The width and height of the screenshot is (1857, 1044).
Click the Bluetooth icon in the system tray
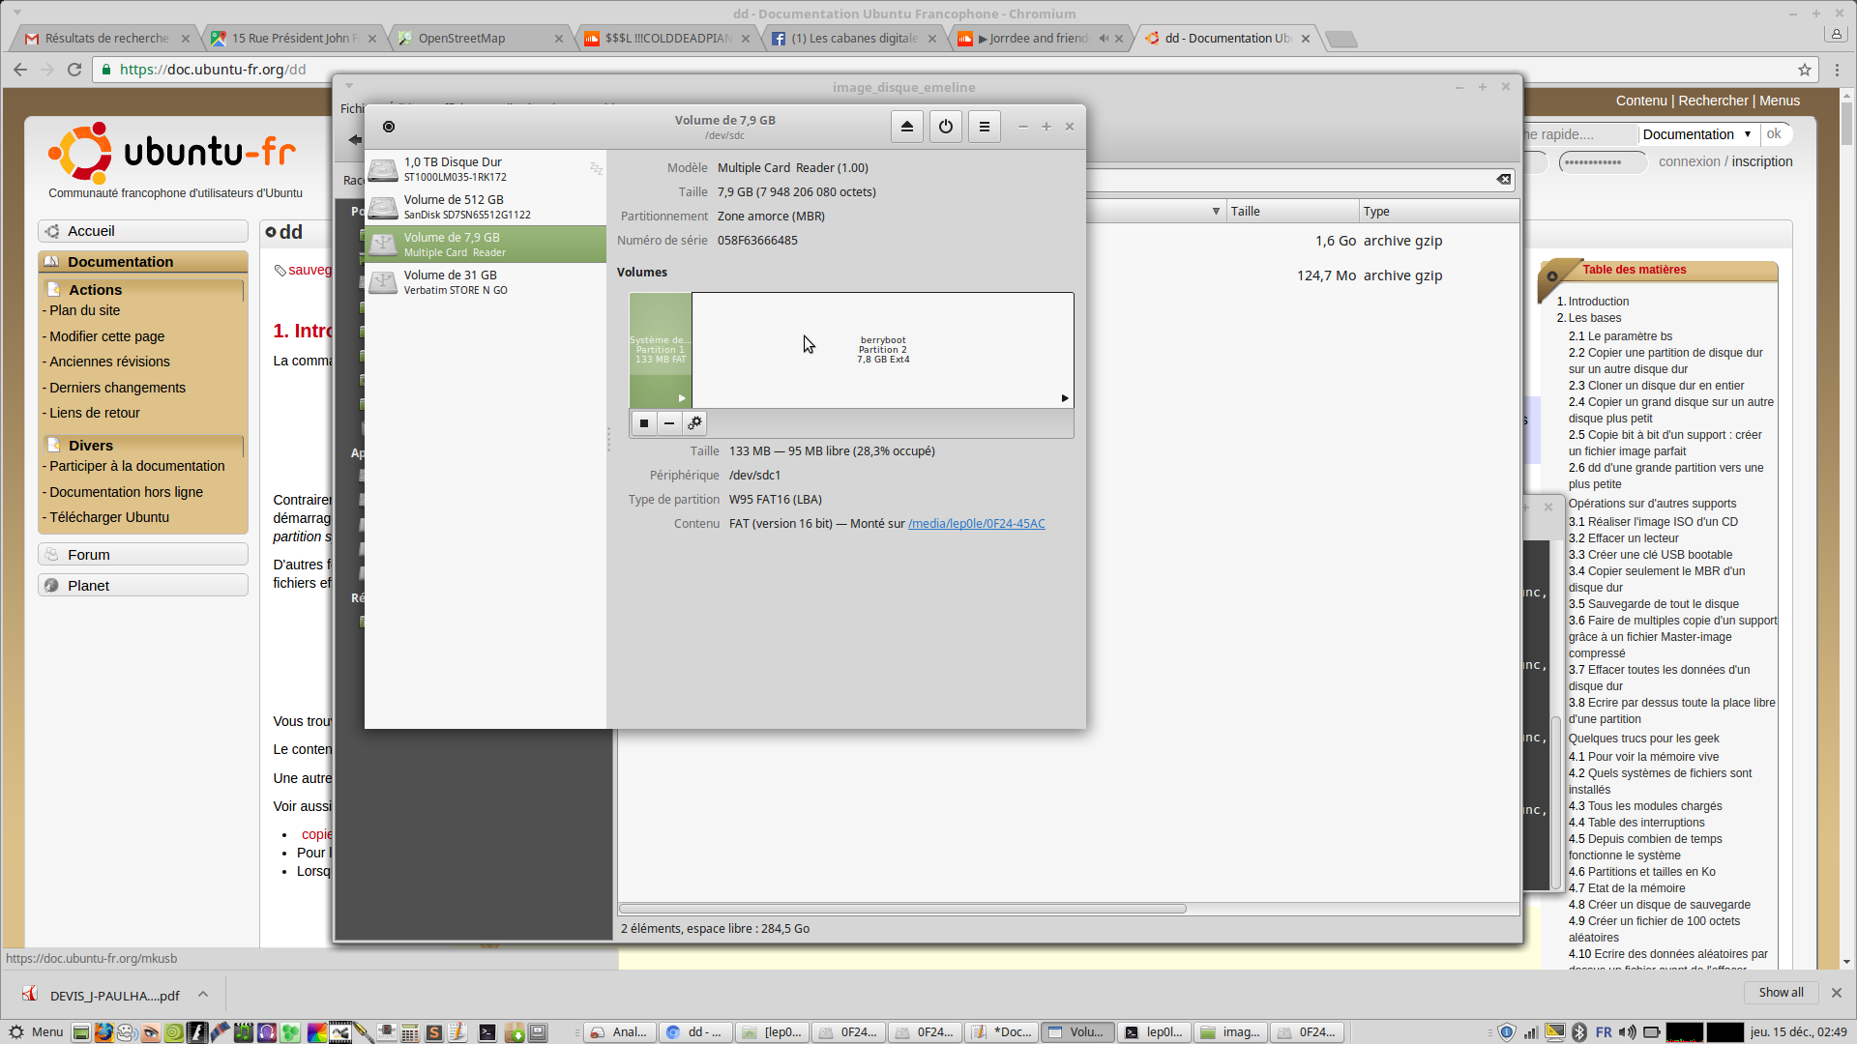click(x=1578, y=1031)
